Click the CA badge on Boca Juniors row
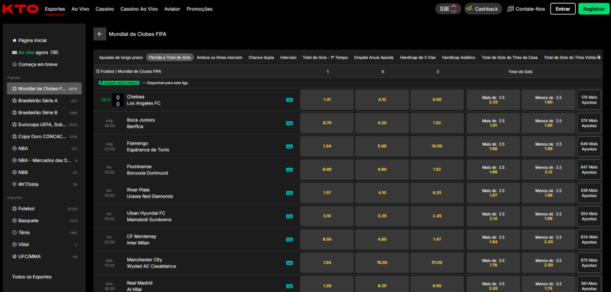 [x=289, y=123]
